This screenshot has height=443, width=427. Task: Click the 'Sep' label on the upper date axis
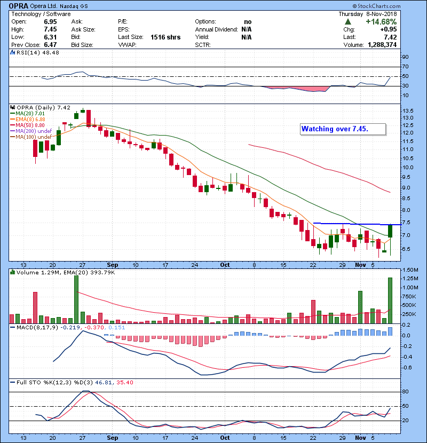point(113,265)
